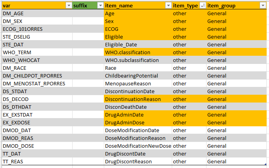Click the Eligible_Date cell

pyautogui.click(x=138, y=44)
